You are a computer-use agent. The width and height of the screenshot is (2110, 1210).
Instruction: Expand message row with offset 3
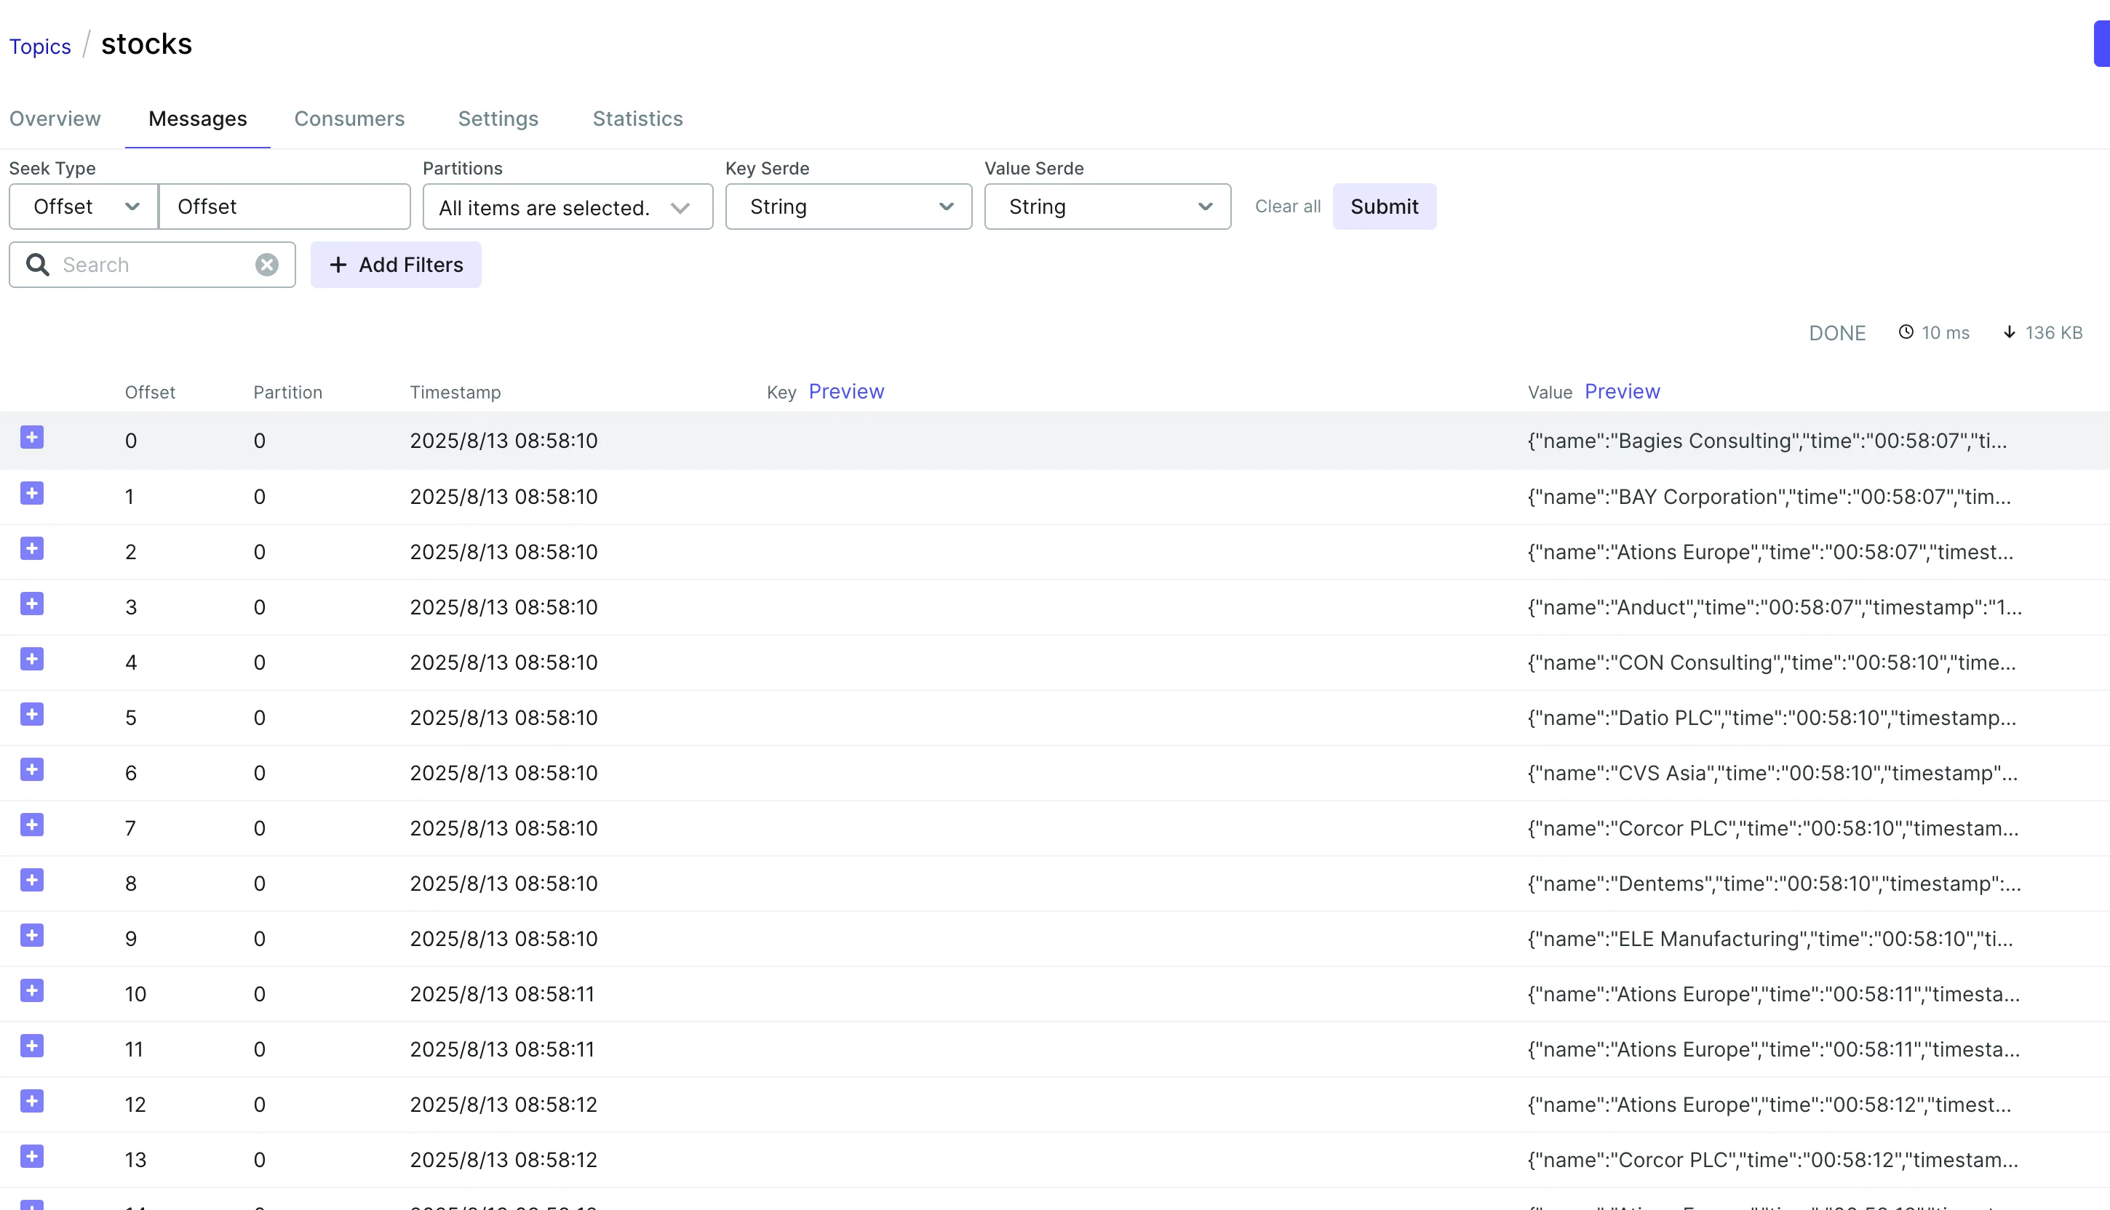click(x=31, y=604)
